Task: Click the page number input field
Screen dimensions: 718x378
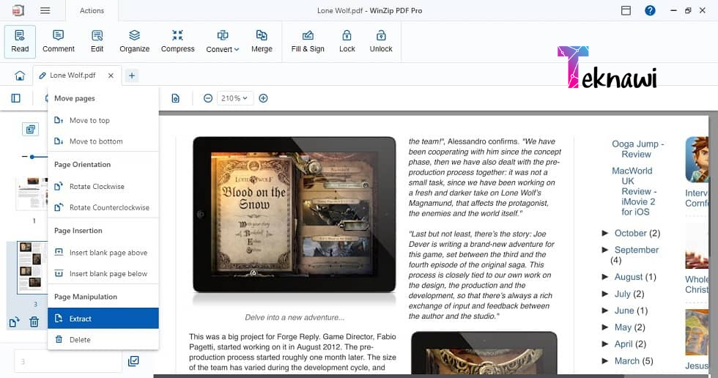Action: click(x=67, y=362)
